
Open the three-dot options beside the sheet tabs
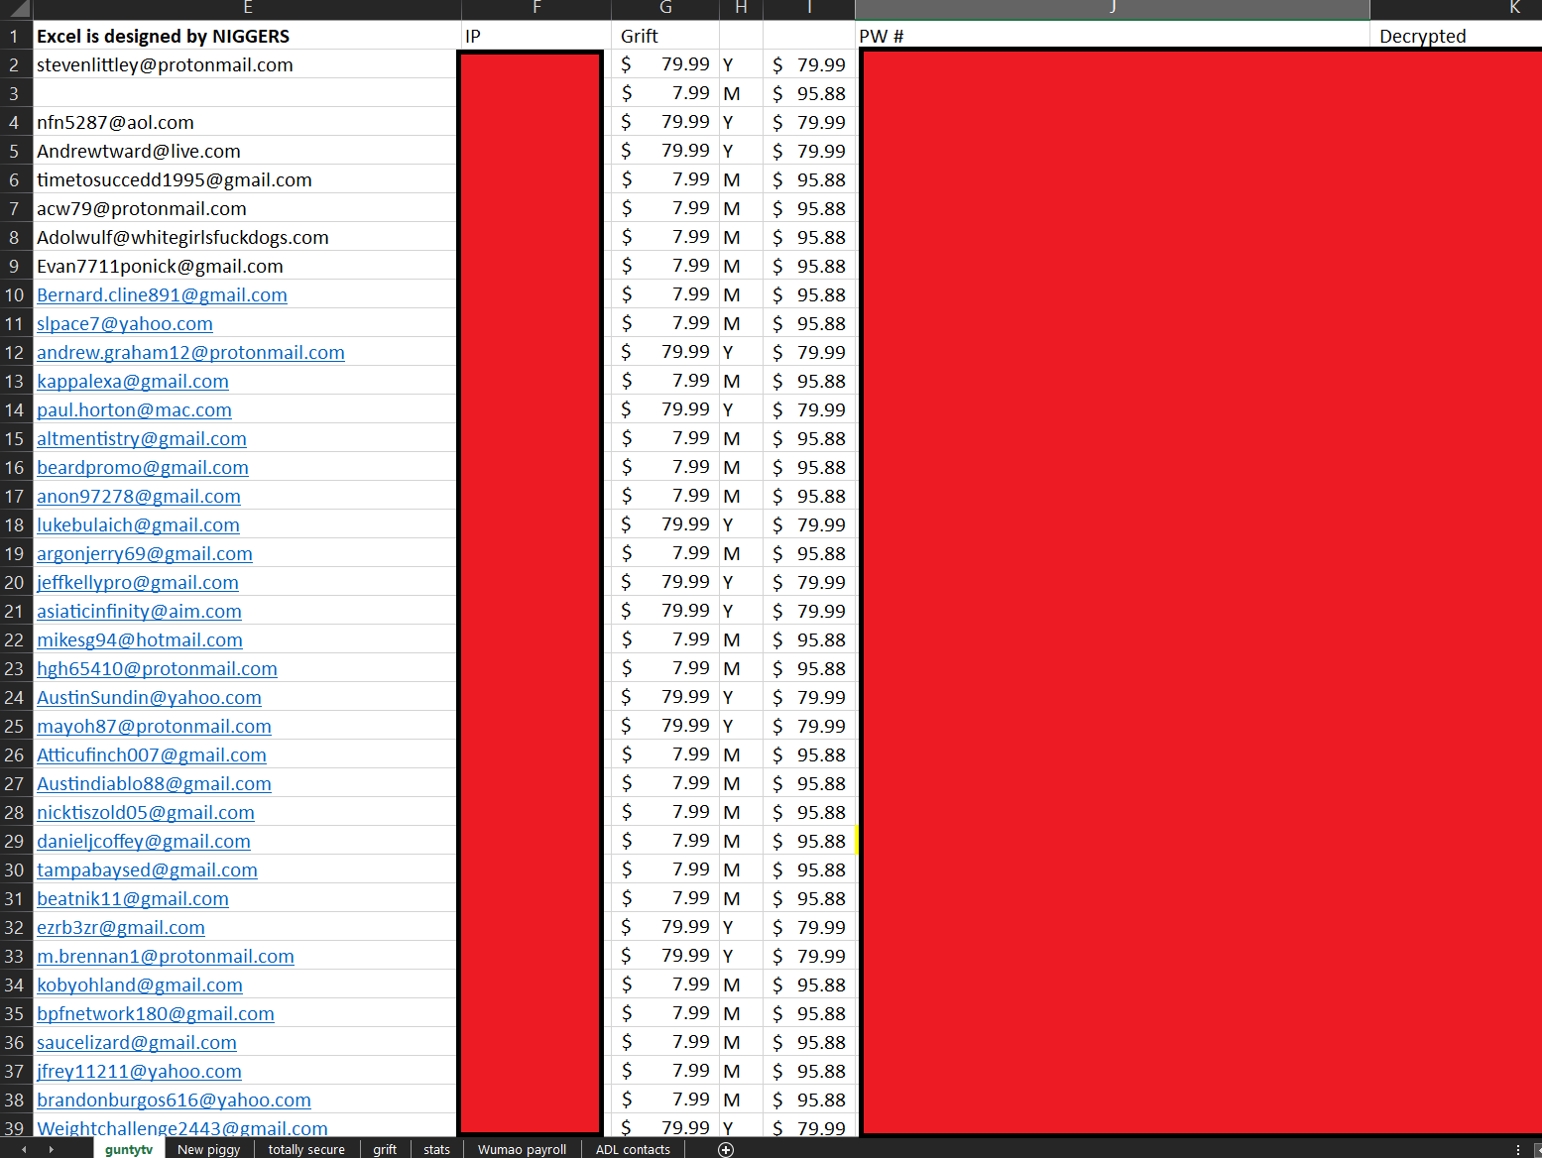pos(1518,1149)
